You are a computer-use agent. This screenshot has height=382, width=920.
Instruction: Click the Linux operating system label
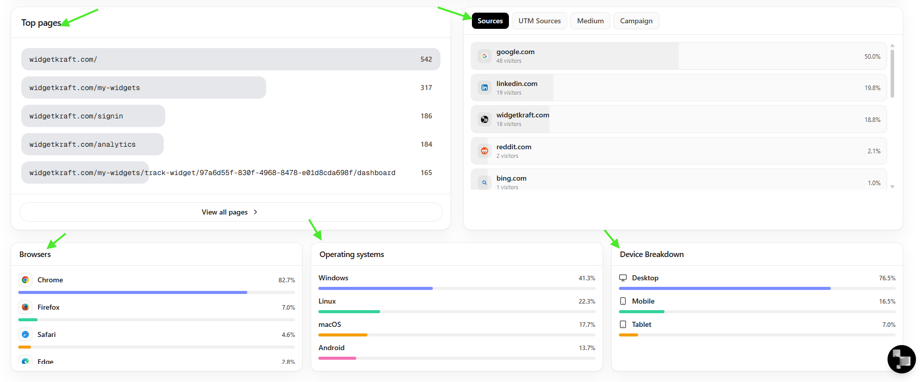[x=327, y=301]
